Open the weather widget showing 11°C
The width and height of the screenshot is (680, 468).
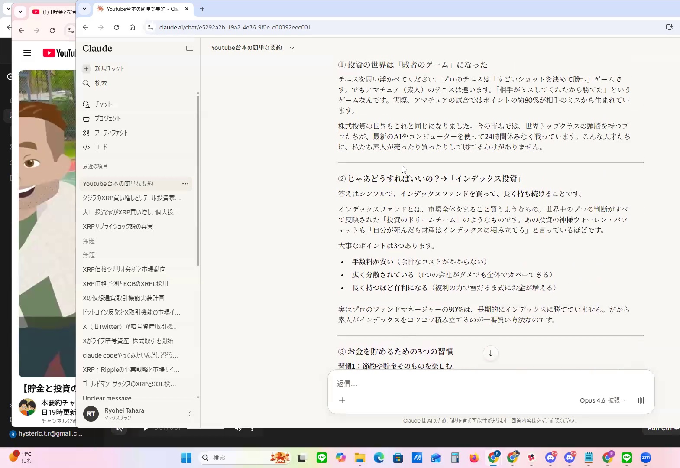tap(20, 457)
